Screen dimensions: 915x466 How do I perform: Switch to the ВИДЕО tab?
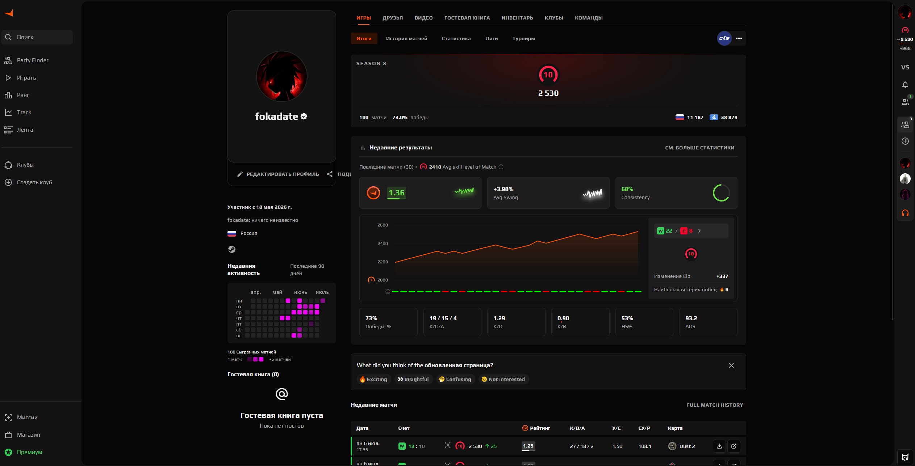[x=423, y=18]
